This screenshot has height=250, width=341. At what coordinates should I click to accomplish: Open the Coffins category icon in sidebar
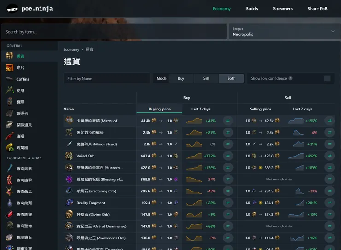click(x=9, y=79)
